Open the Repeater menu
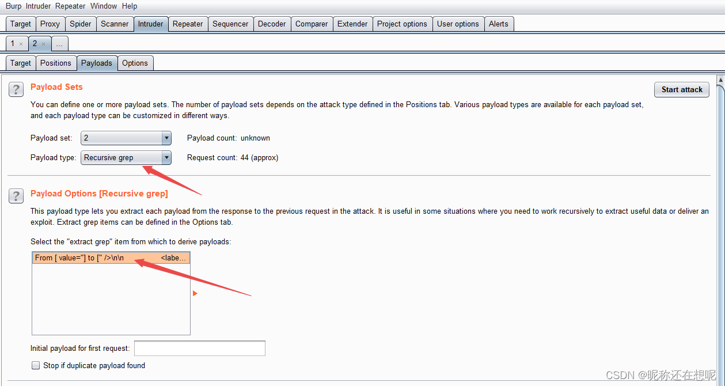 click(x=70, y=6)
